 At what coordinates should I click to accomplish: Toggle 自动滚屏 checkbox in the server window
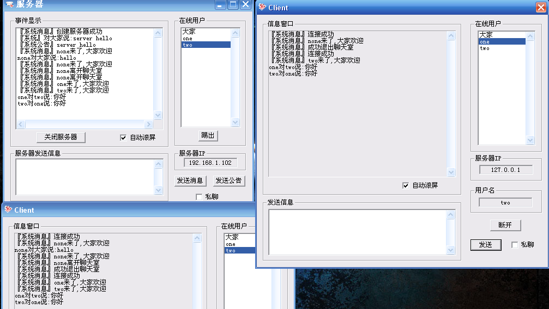tap(123, 138)
